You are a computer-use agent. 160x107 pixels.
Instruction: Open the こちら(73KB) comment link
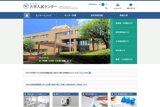83,73
